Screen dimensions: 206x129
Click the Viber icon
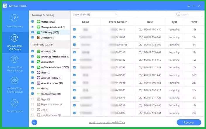[x=39, y=72]
